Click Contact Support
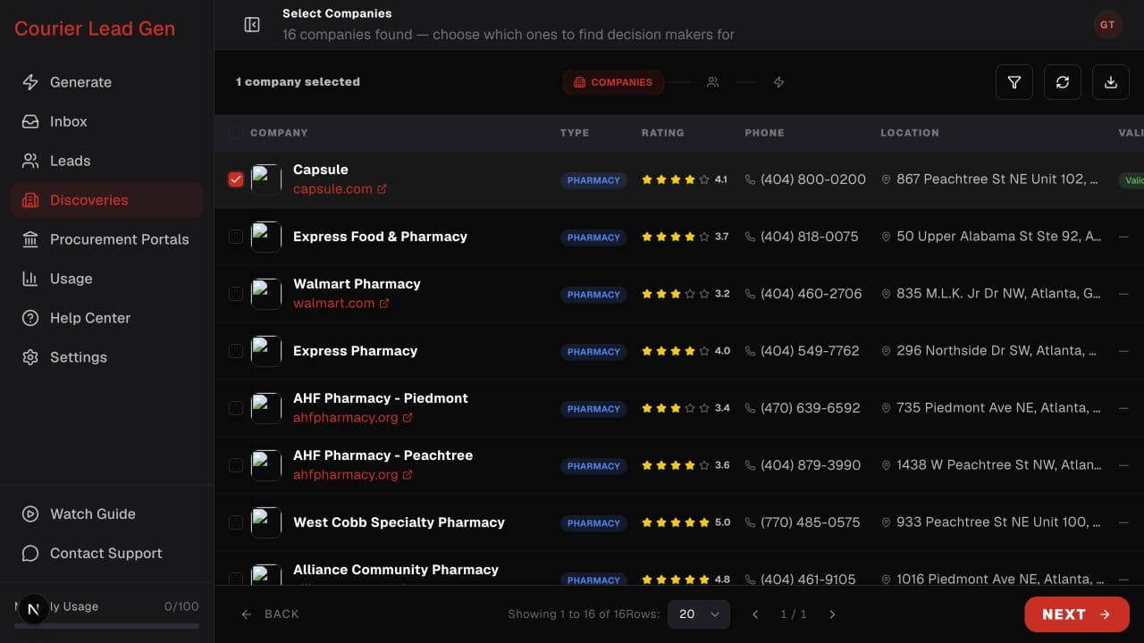The image size is (1144, 643). 107,554
